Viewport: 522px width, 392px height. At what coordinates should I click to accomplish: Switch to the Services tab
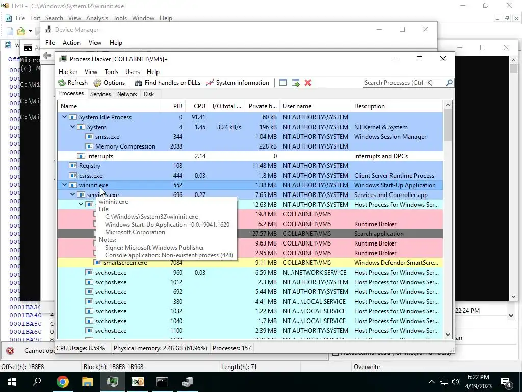[100, 94]
